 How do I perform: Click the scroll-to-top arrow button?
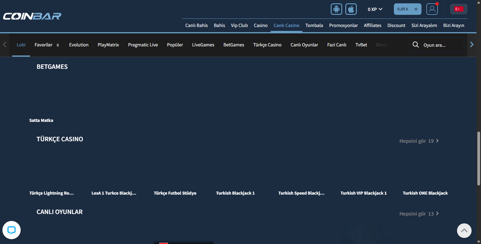pos(464,231)
